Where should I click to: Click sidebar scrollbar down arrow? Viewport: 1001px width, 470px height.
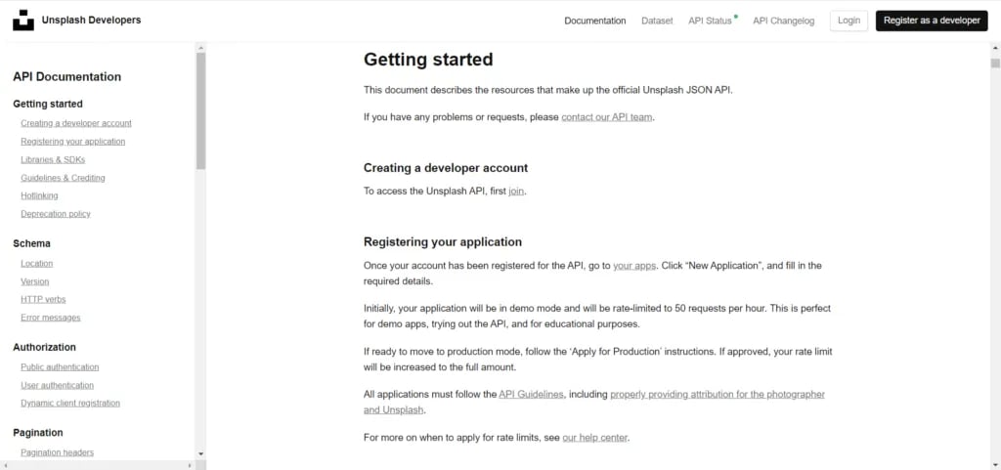[x=200, y=453]
